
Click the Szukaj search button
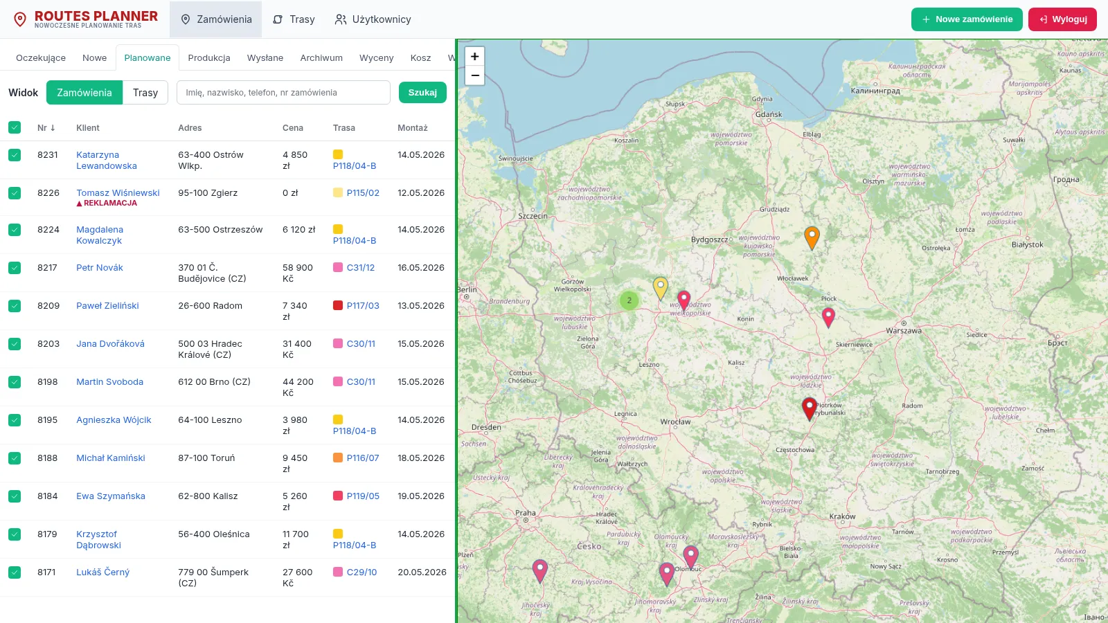coord(422,93)
